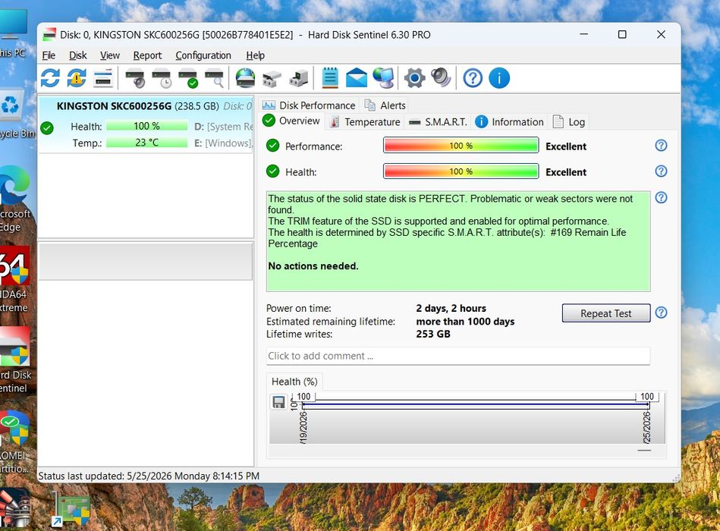Open settings via the gear icon
The image size is (720, 531).
point(414,77)
